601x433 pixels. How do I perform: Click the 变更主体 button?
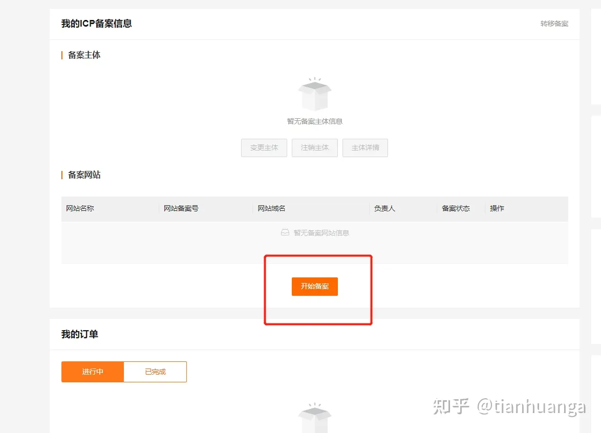point(264,147)
